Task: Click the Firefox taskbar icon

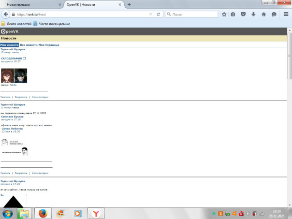Action: 43,213
